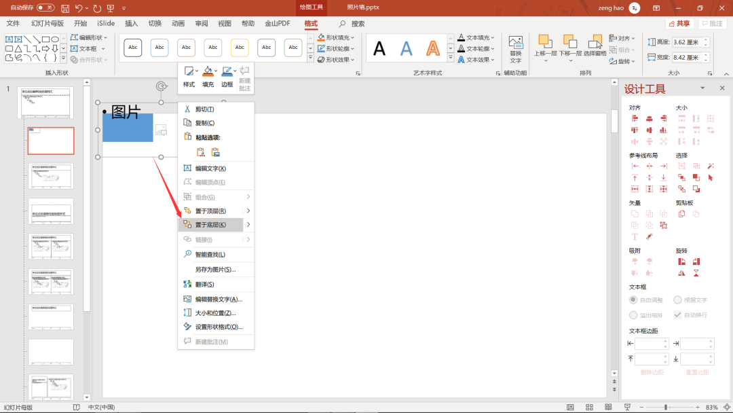
Task: Click align right icon in 对齐 section
Action: [663, 119]
